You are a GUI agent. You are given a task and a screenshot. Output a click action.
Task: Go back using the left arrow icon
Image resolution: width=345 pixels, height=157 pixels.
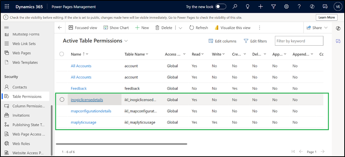(60, 27)
